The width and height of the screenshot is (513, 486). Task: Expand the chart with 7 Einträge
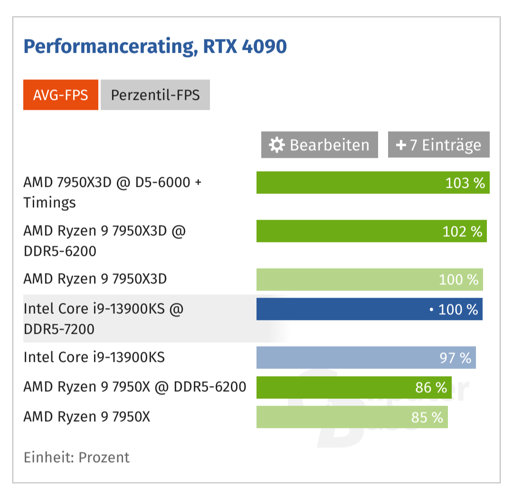pos(438,145)
